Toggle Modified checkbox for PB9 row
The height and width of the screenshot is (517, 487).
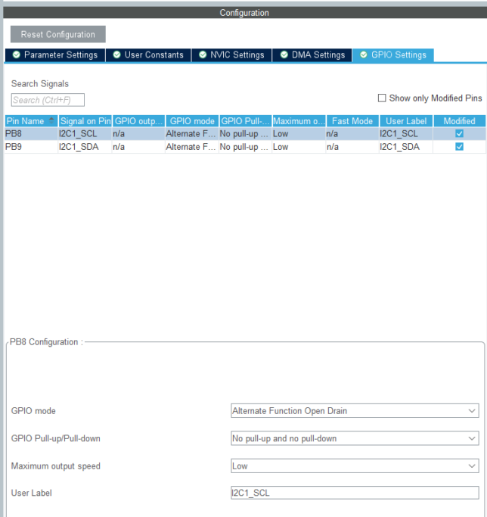459,147
